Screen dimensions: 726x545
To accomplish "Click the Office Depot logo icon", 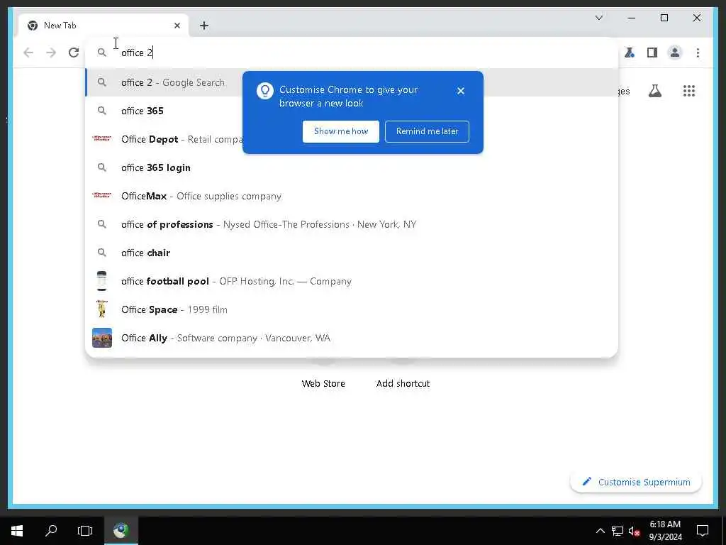I will click(x=102, y=138).
